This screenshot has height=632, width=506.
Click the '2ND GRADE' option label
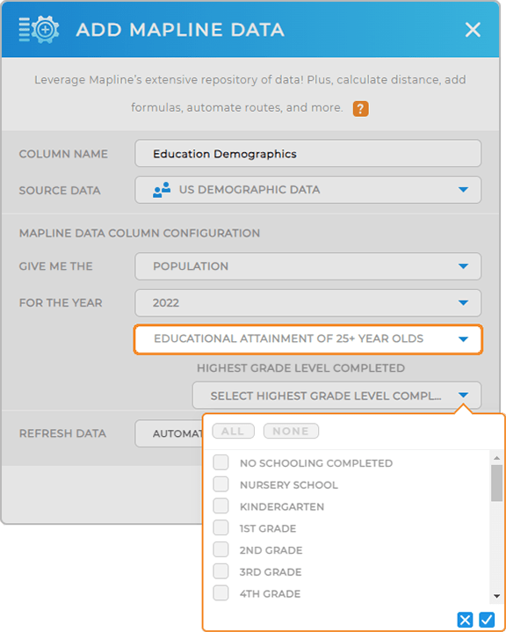click(271, 550)
